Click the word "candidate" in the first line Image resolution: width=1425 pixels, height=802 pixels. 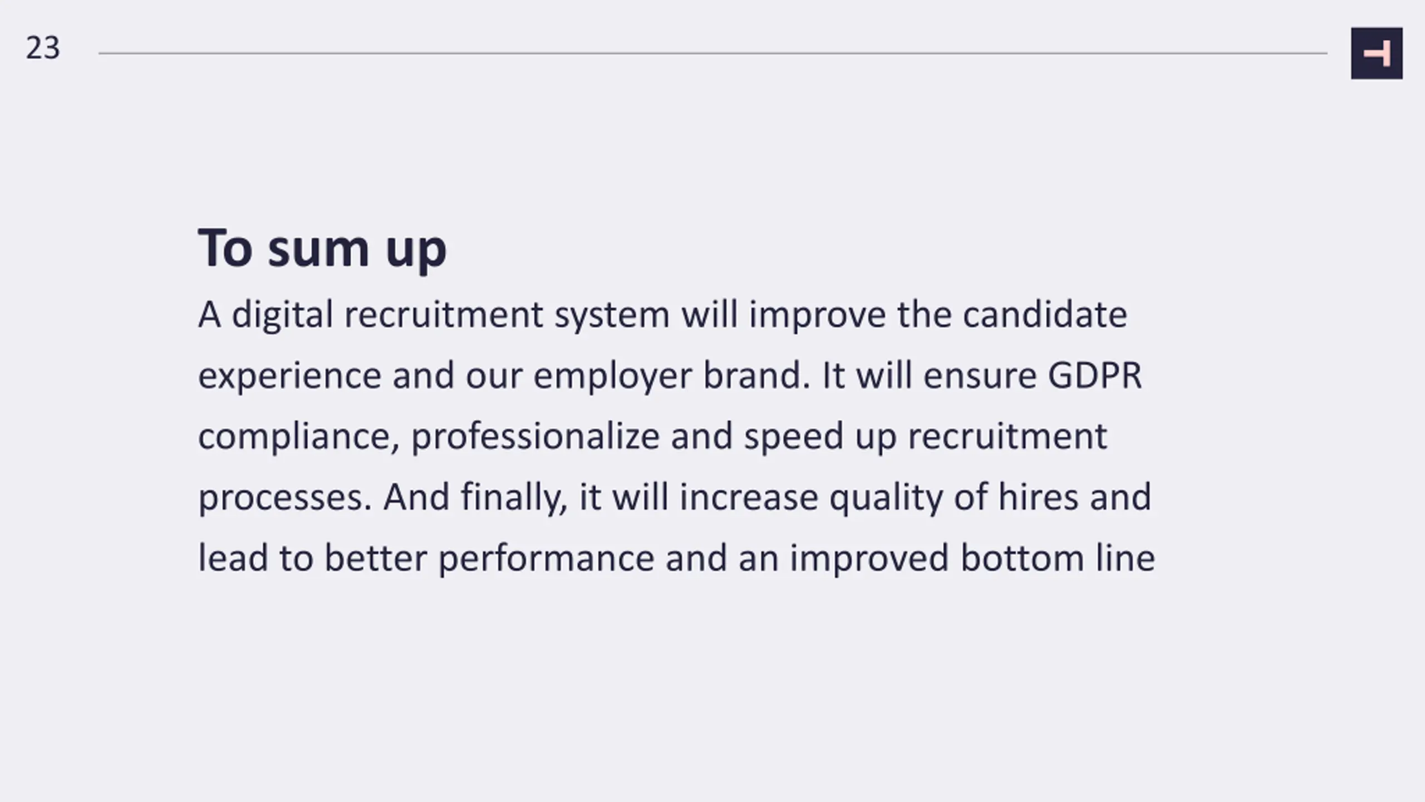[x=1045, y=315]
